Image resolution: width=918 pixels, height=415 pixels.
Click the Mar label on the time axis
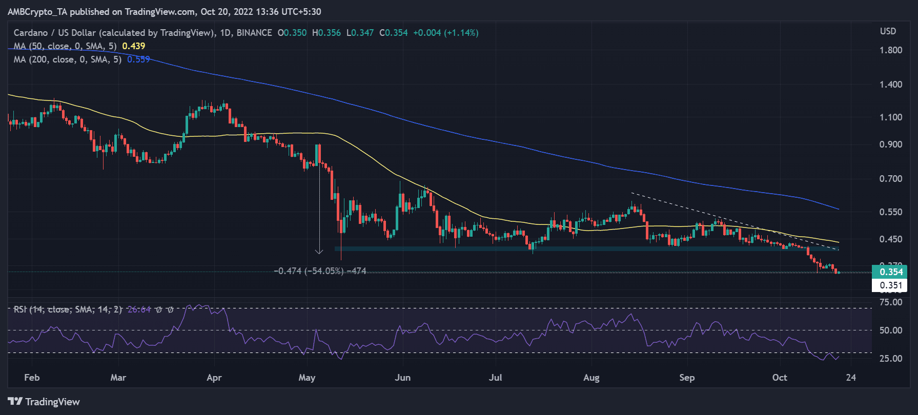coord(118,378)
